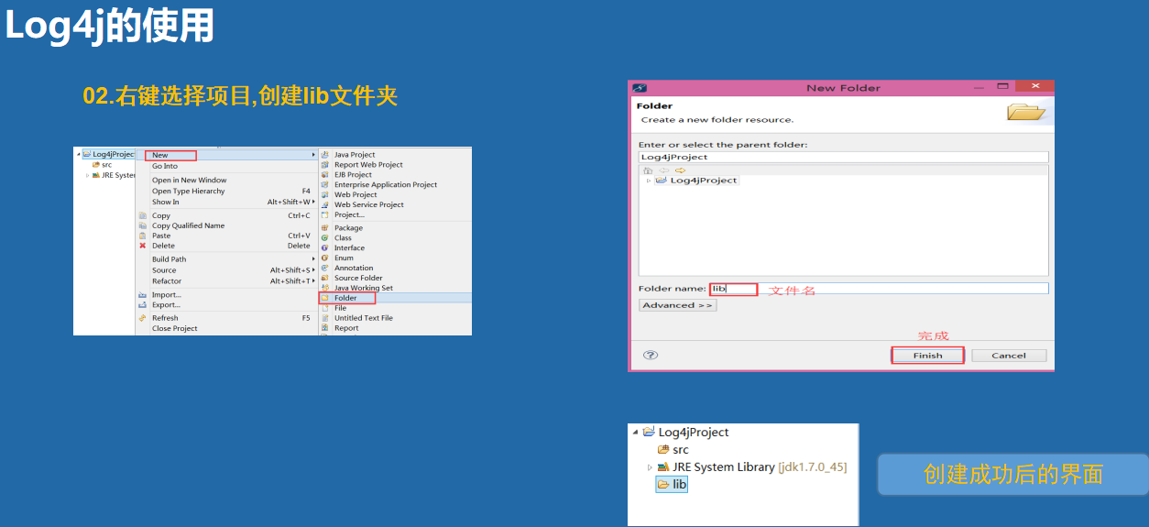
Task: Expand the JRE System Library node in the result tree
Action: (650, 467)
